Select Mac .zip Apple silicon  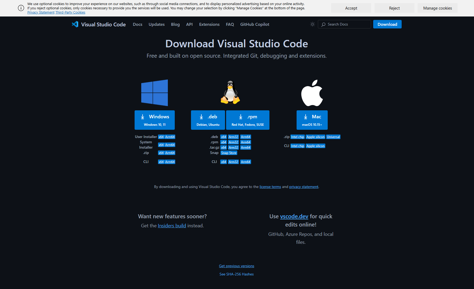click(x=315, y=137)
